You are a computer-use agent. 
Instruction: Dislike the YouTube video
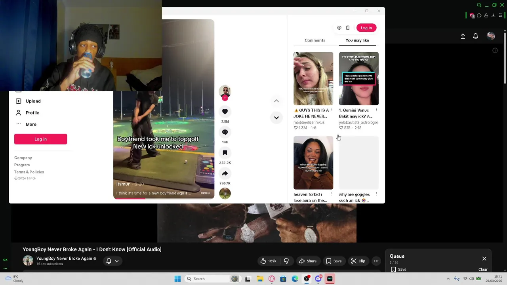pos(286,261)
